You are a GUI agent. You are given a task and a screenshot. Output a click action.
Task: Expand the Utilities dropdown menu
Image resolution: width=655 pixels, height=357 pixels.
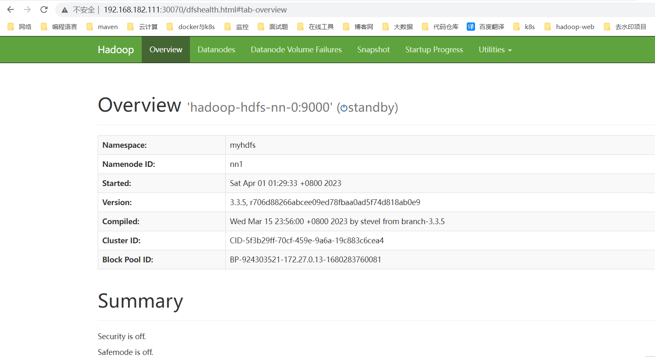click(x=495, y=49)
